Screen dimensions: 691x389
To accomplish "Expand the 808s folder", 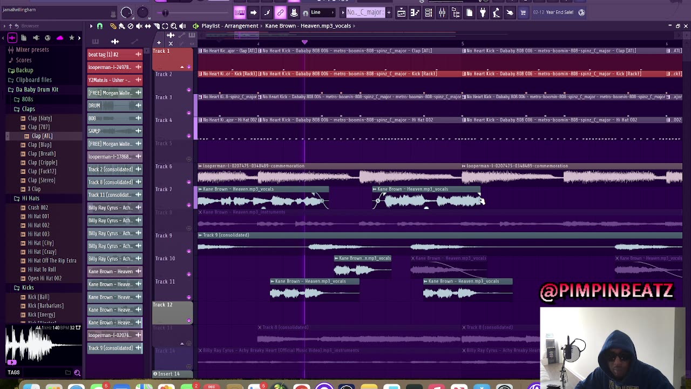I will point(24,99).
